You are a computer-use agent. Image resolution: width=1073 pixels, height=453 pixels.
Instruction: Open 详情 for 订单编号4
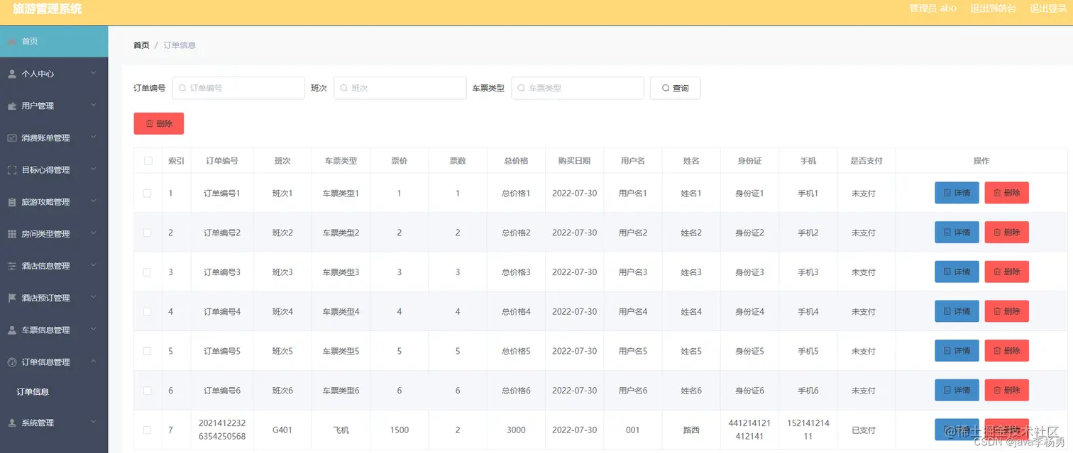pos(957,311)
